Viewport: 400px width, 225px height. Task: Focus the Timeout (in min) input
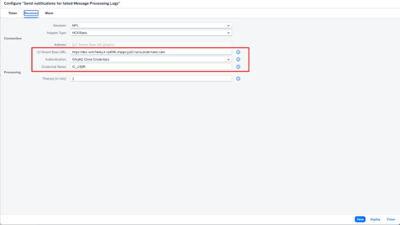(151, 78)
